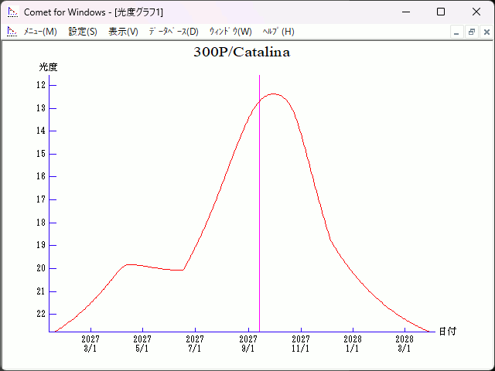Restore down the inner graph child window
The image size is (495, 371).
471,32
